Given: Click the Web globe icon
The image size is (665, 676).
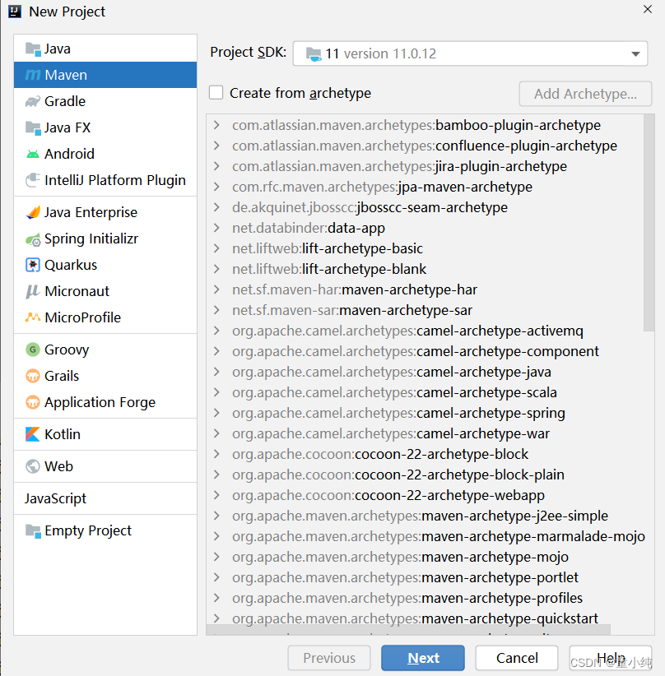Looking at the screenshot, I should point(33,466).
